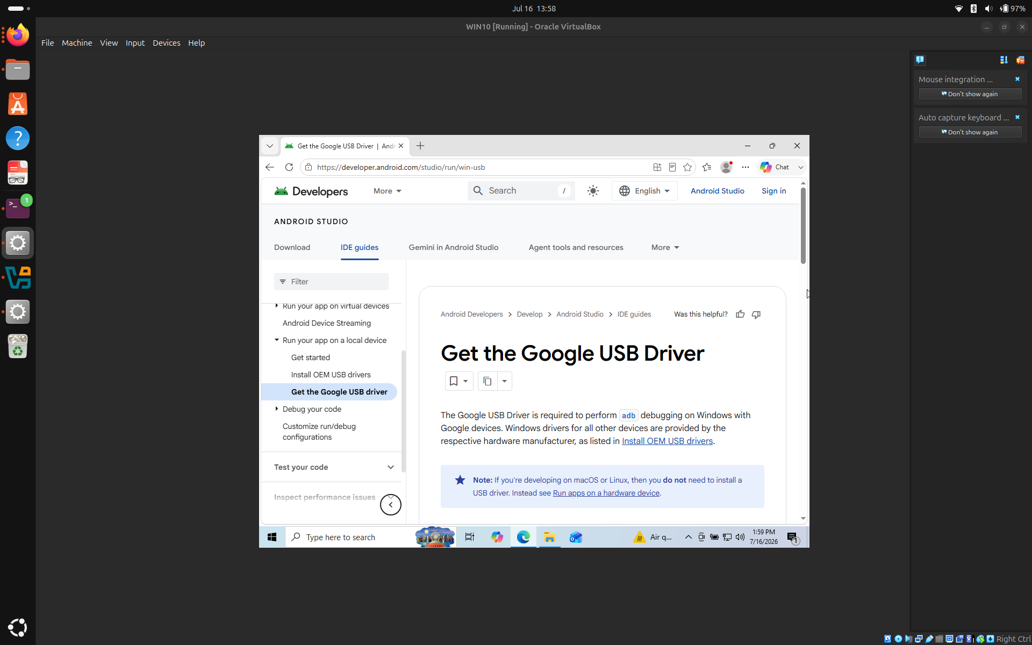The height and width of the screenshot is (645, 1032).
Task: Click the Develop breadcrumb link
Action: tap(530, 314)
